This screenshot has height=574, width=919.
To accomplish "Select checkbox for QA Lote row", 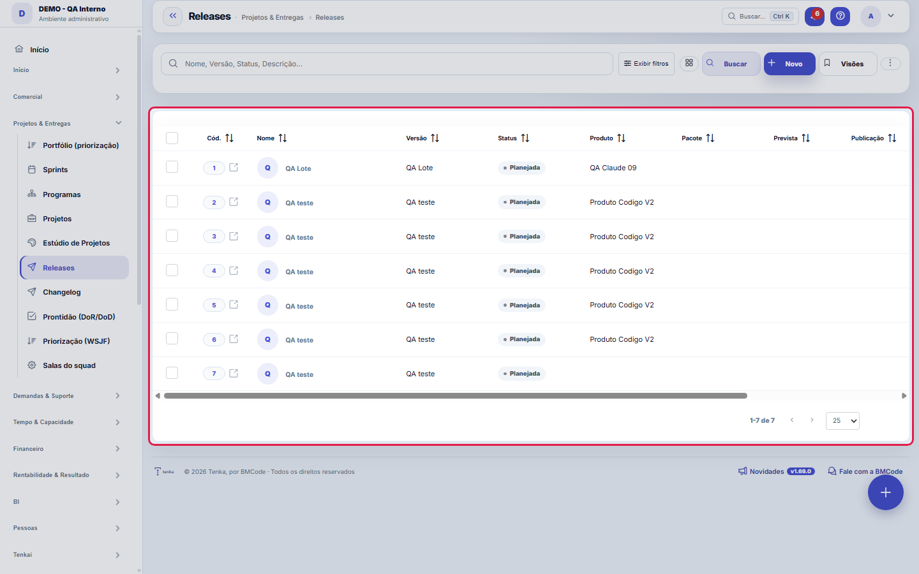I will pyautogui.click(x=172, y=167).
